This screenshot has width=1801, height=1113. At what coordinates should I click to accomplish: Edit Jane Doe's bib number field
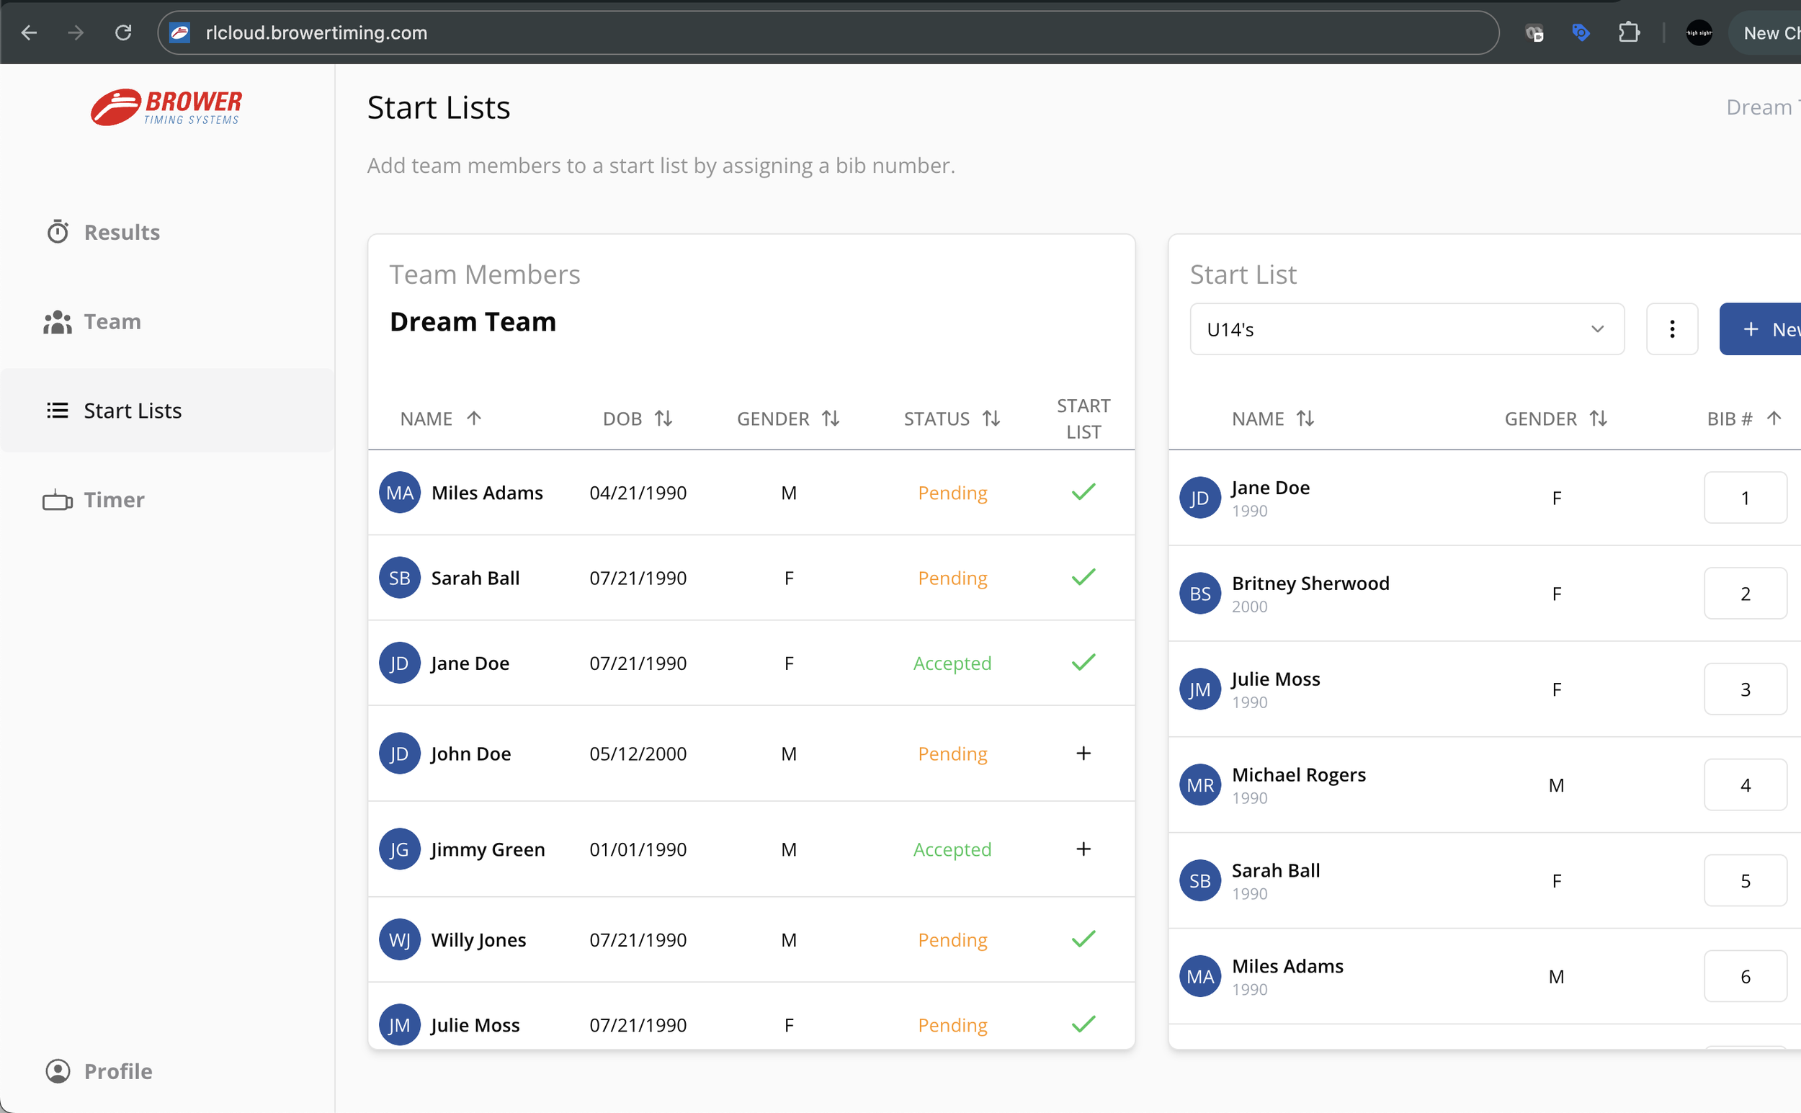(1744, 498)
